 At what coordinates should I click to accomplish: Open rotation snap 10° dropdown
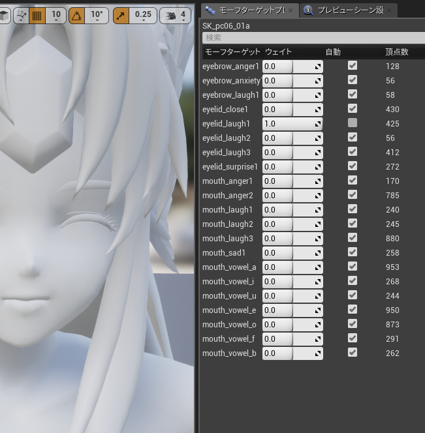97,16
